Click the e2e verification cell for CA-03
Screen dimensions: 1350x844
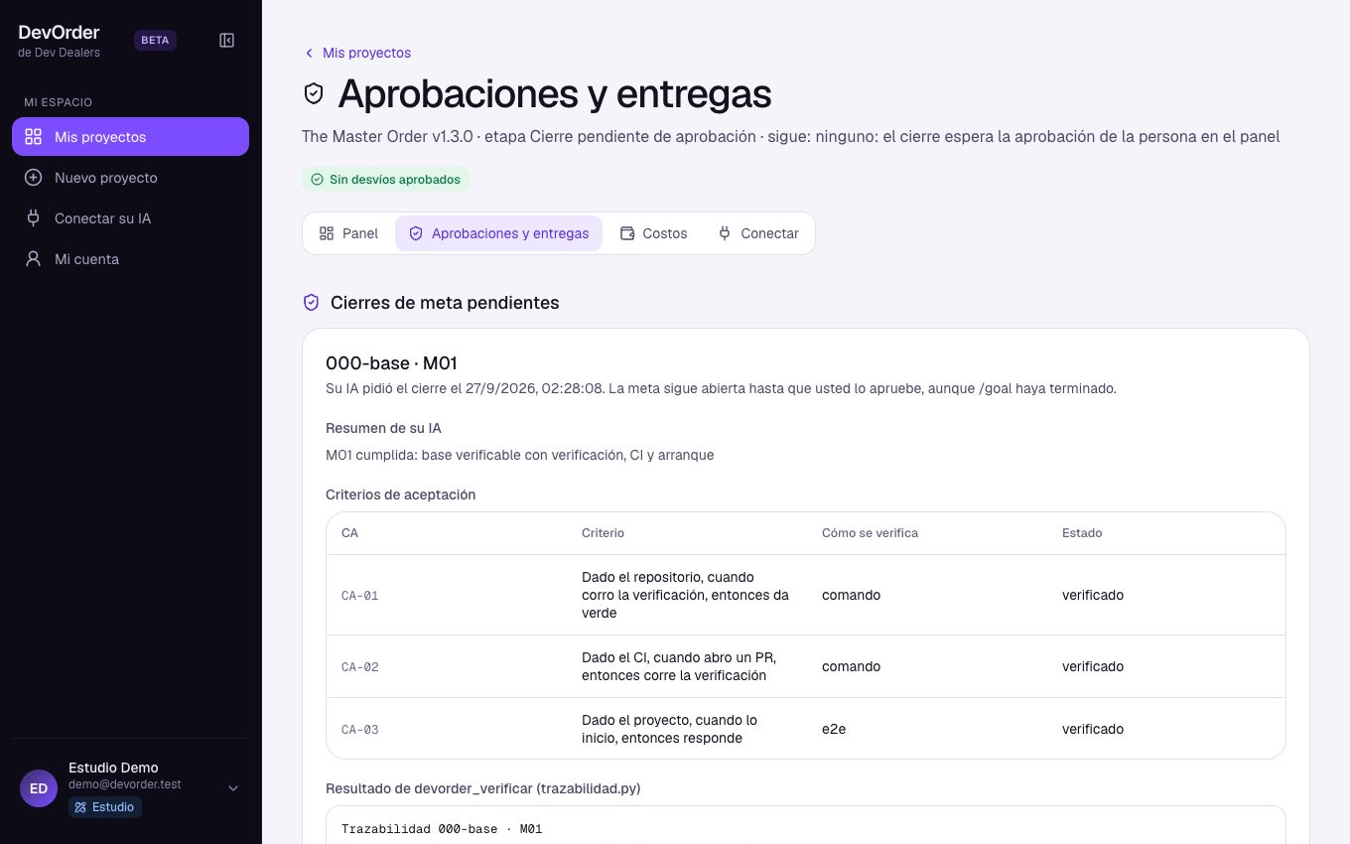(x=834, y=729)
